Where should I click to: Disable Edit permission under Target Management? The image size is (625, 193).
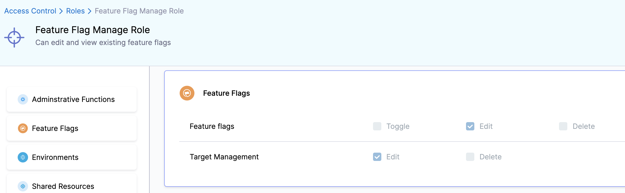pyautogui.click(x=377, y=157)
